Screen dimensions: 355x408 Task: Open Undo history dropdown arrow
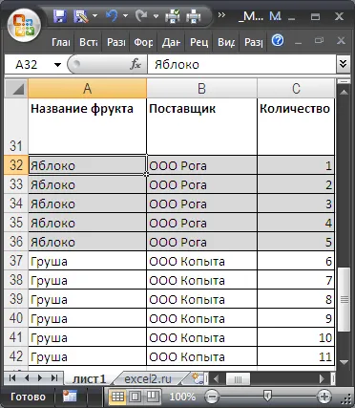[125, 15]
